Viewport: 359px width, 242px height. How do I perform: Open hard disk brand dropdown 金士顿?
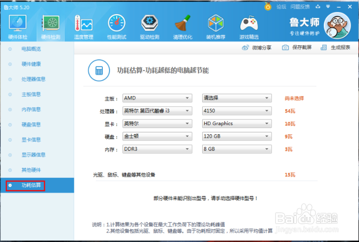click(x=157, y=136)
